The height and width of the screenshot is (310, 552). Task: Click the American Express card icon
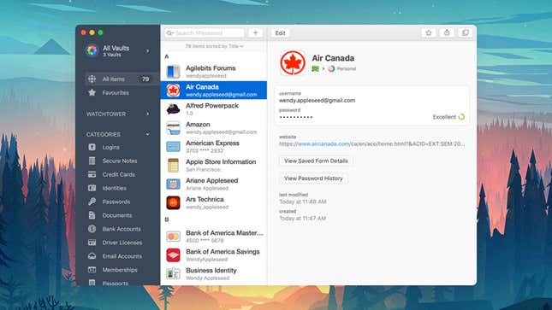[x=173, y=147]
